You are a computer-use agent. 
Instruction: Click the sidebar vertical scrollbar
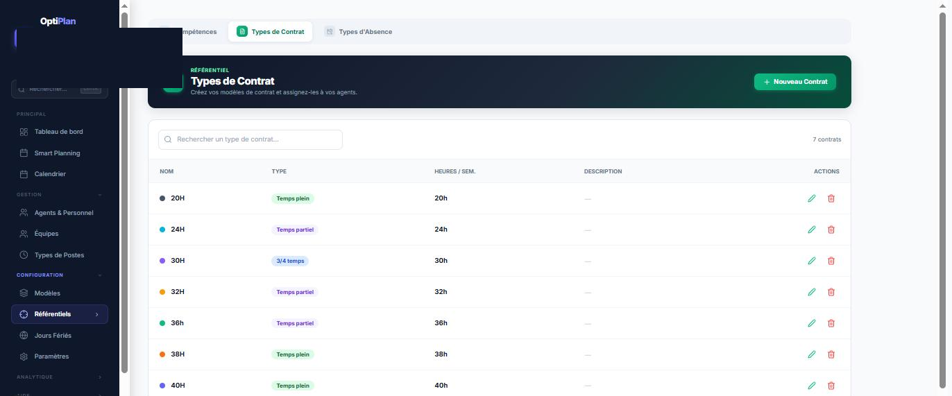point(124,193)
